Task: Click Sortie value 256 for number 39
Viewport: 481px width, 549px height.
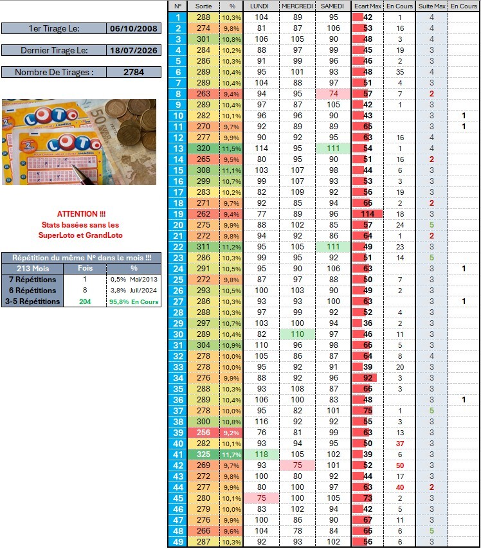Action: pyautogui.click(x=204, y=433)
